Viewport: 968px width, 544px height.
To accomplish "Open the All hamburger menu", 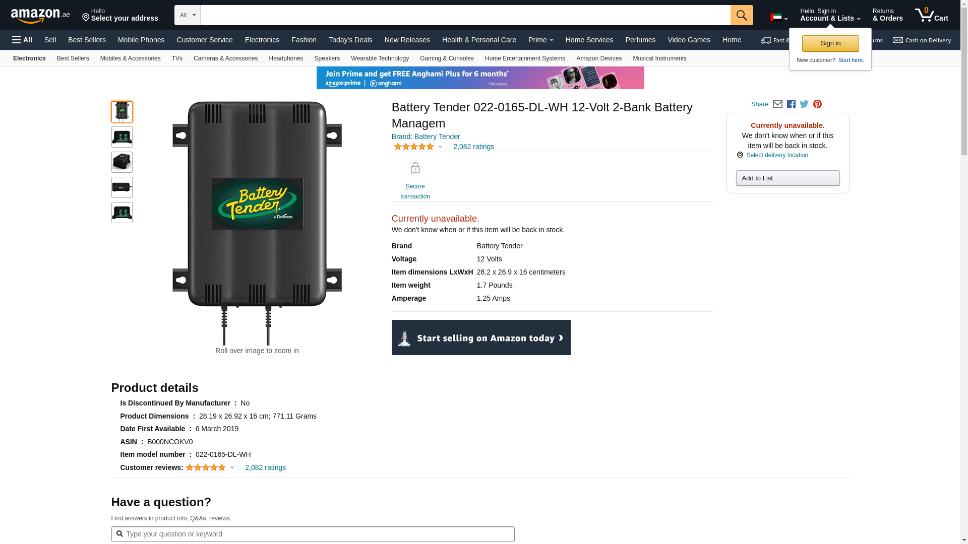I will click(22, 40).
